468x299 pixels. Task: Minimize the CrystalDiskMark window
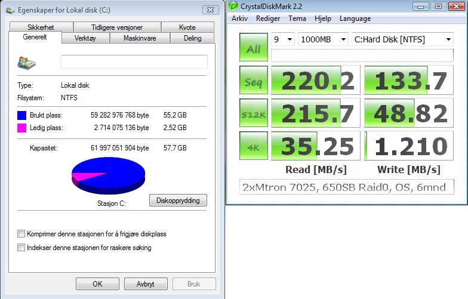point(420,7)
